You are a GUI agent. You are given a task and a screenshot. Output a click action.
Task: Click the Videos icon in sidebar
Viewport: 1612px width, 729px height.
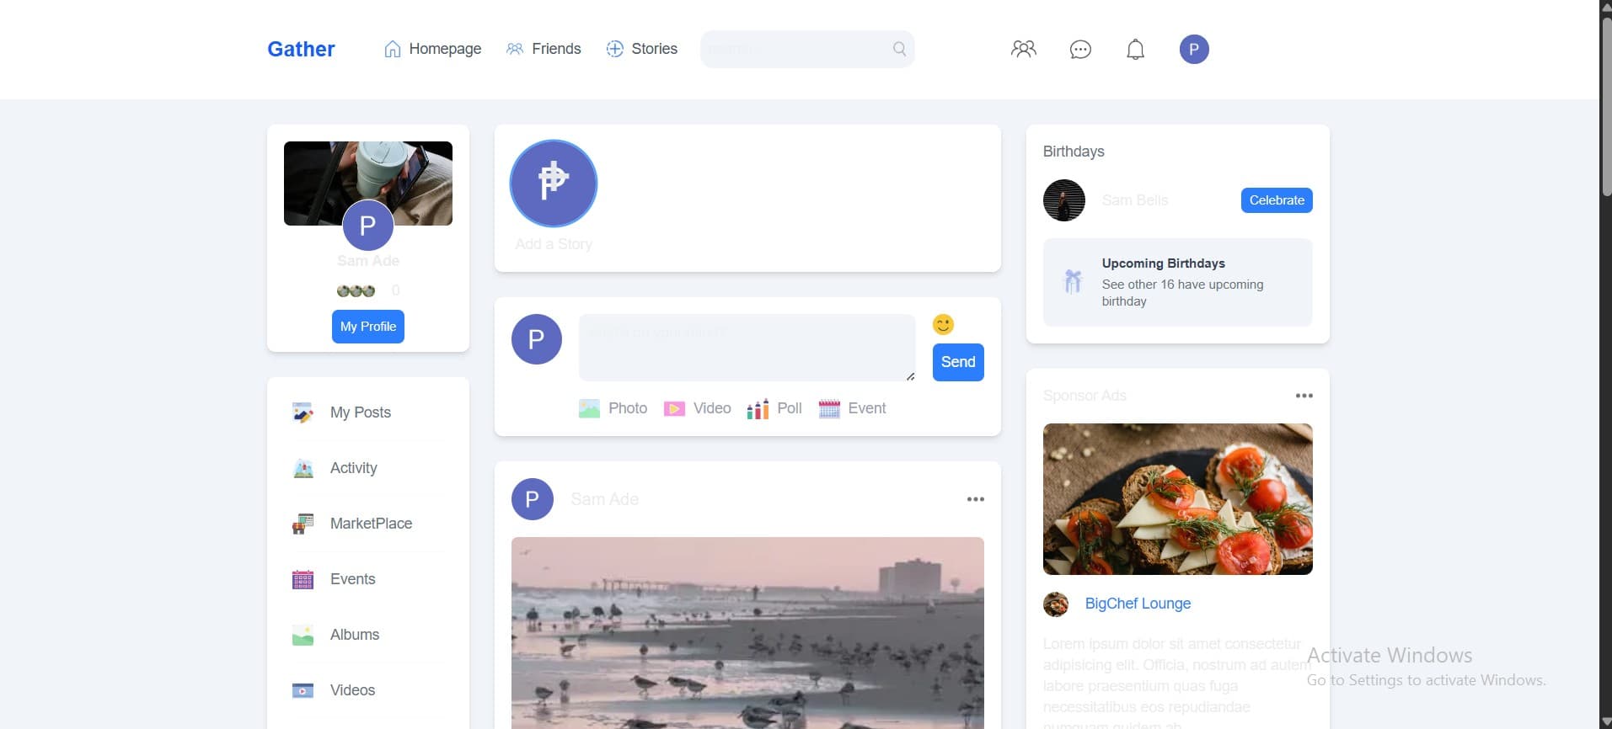coord(303,690)
